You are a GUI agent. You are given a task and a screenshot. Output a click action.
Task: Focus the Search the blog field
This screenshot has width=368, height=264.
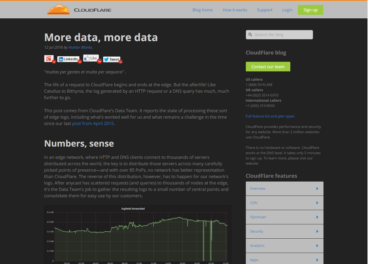[x=279, y=35]
